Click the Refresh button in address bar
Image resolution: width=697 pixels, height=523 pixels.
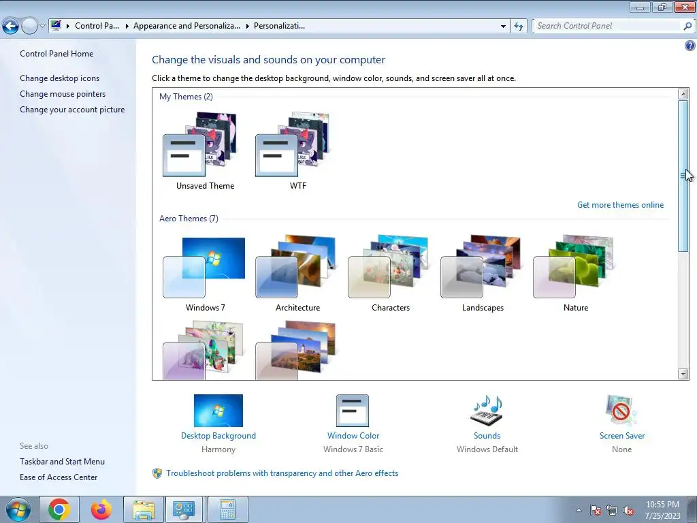click(519, 27)
